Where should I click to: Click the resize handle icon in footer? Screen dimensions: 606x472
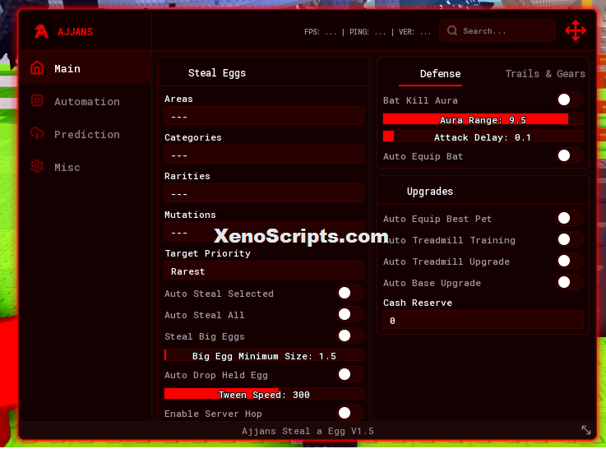click(586, 430)
